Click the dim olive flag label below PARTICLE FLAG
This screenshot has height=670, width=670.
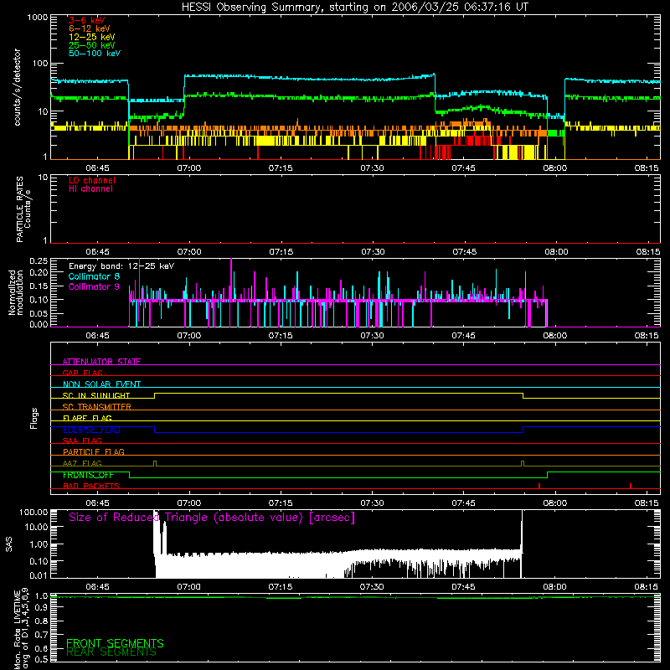[82, 463]
